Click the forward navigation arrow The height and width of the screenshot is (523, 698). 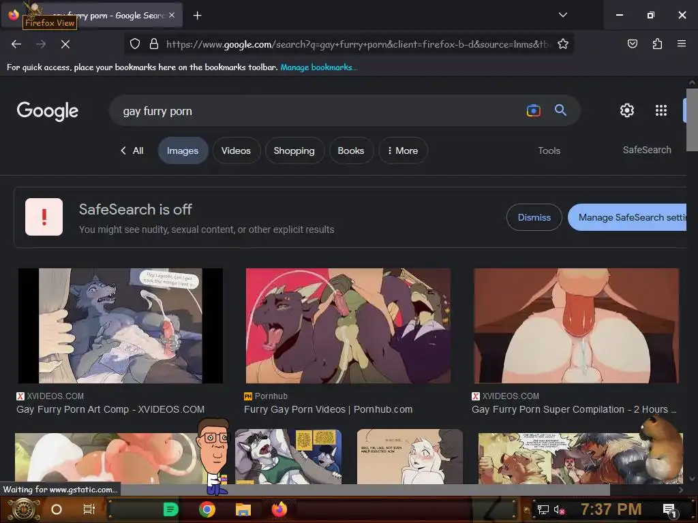[41, 44]
